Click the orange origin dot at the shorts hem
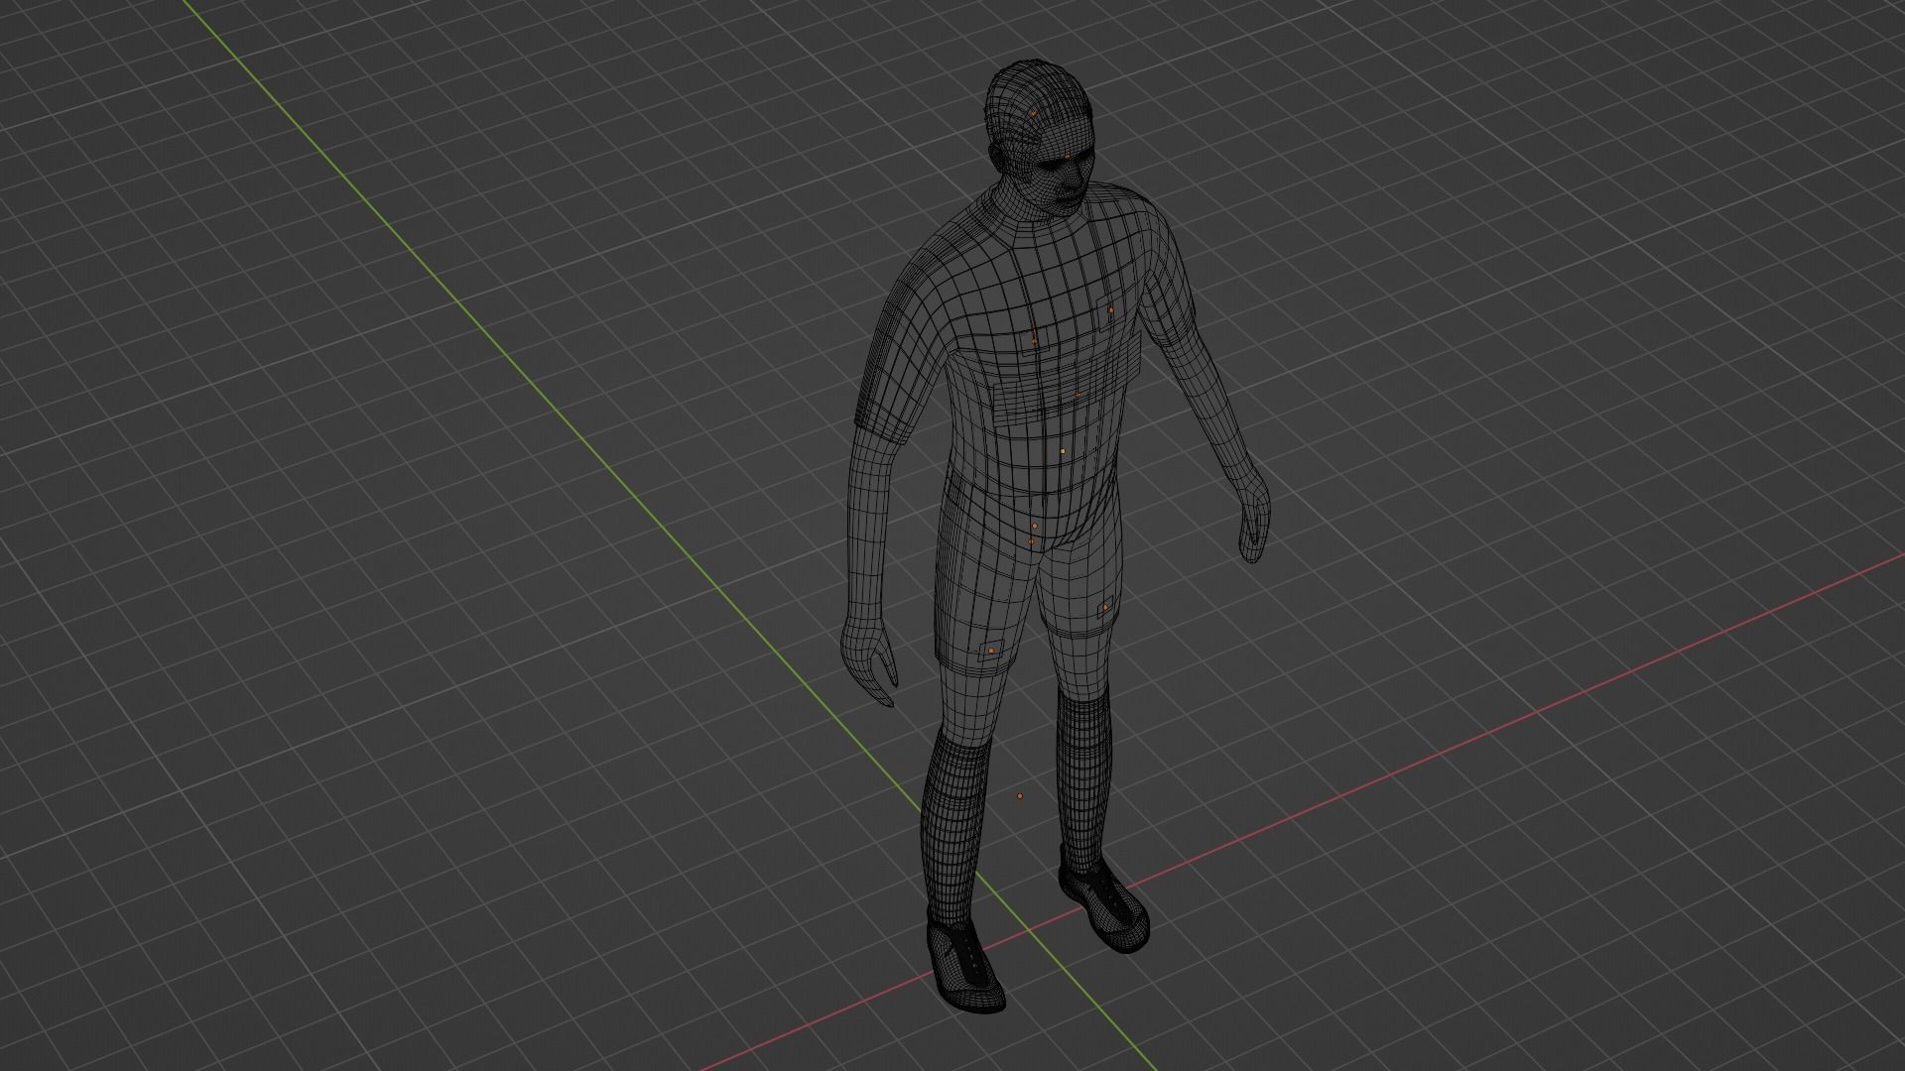 990,651
